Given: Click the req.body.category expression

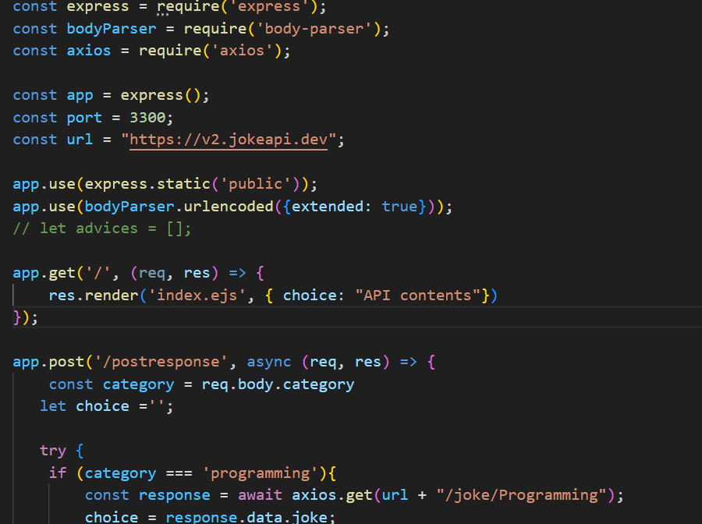Looking at the screenshot, I should coord(278,384).
